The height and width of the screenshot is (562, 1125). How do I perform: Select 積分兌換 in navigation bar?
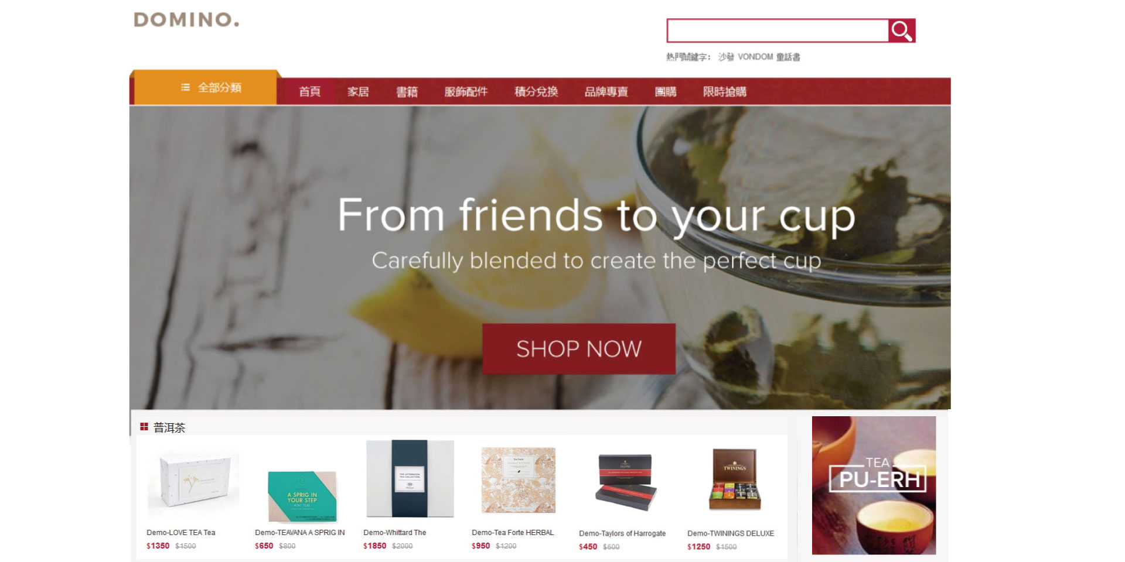click(536, 91)
